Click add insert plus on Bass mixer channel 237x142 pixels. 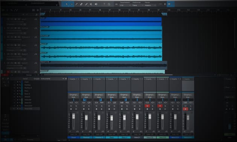(x=117, y=79)
